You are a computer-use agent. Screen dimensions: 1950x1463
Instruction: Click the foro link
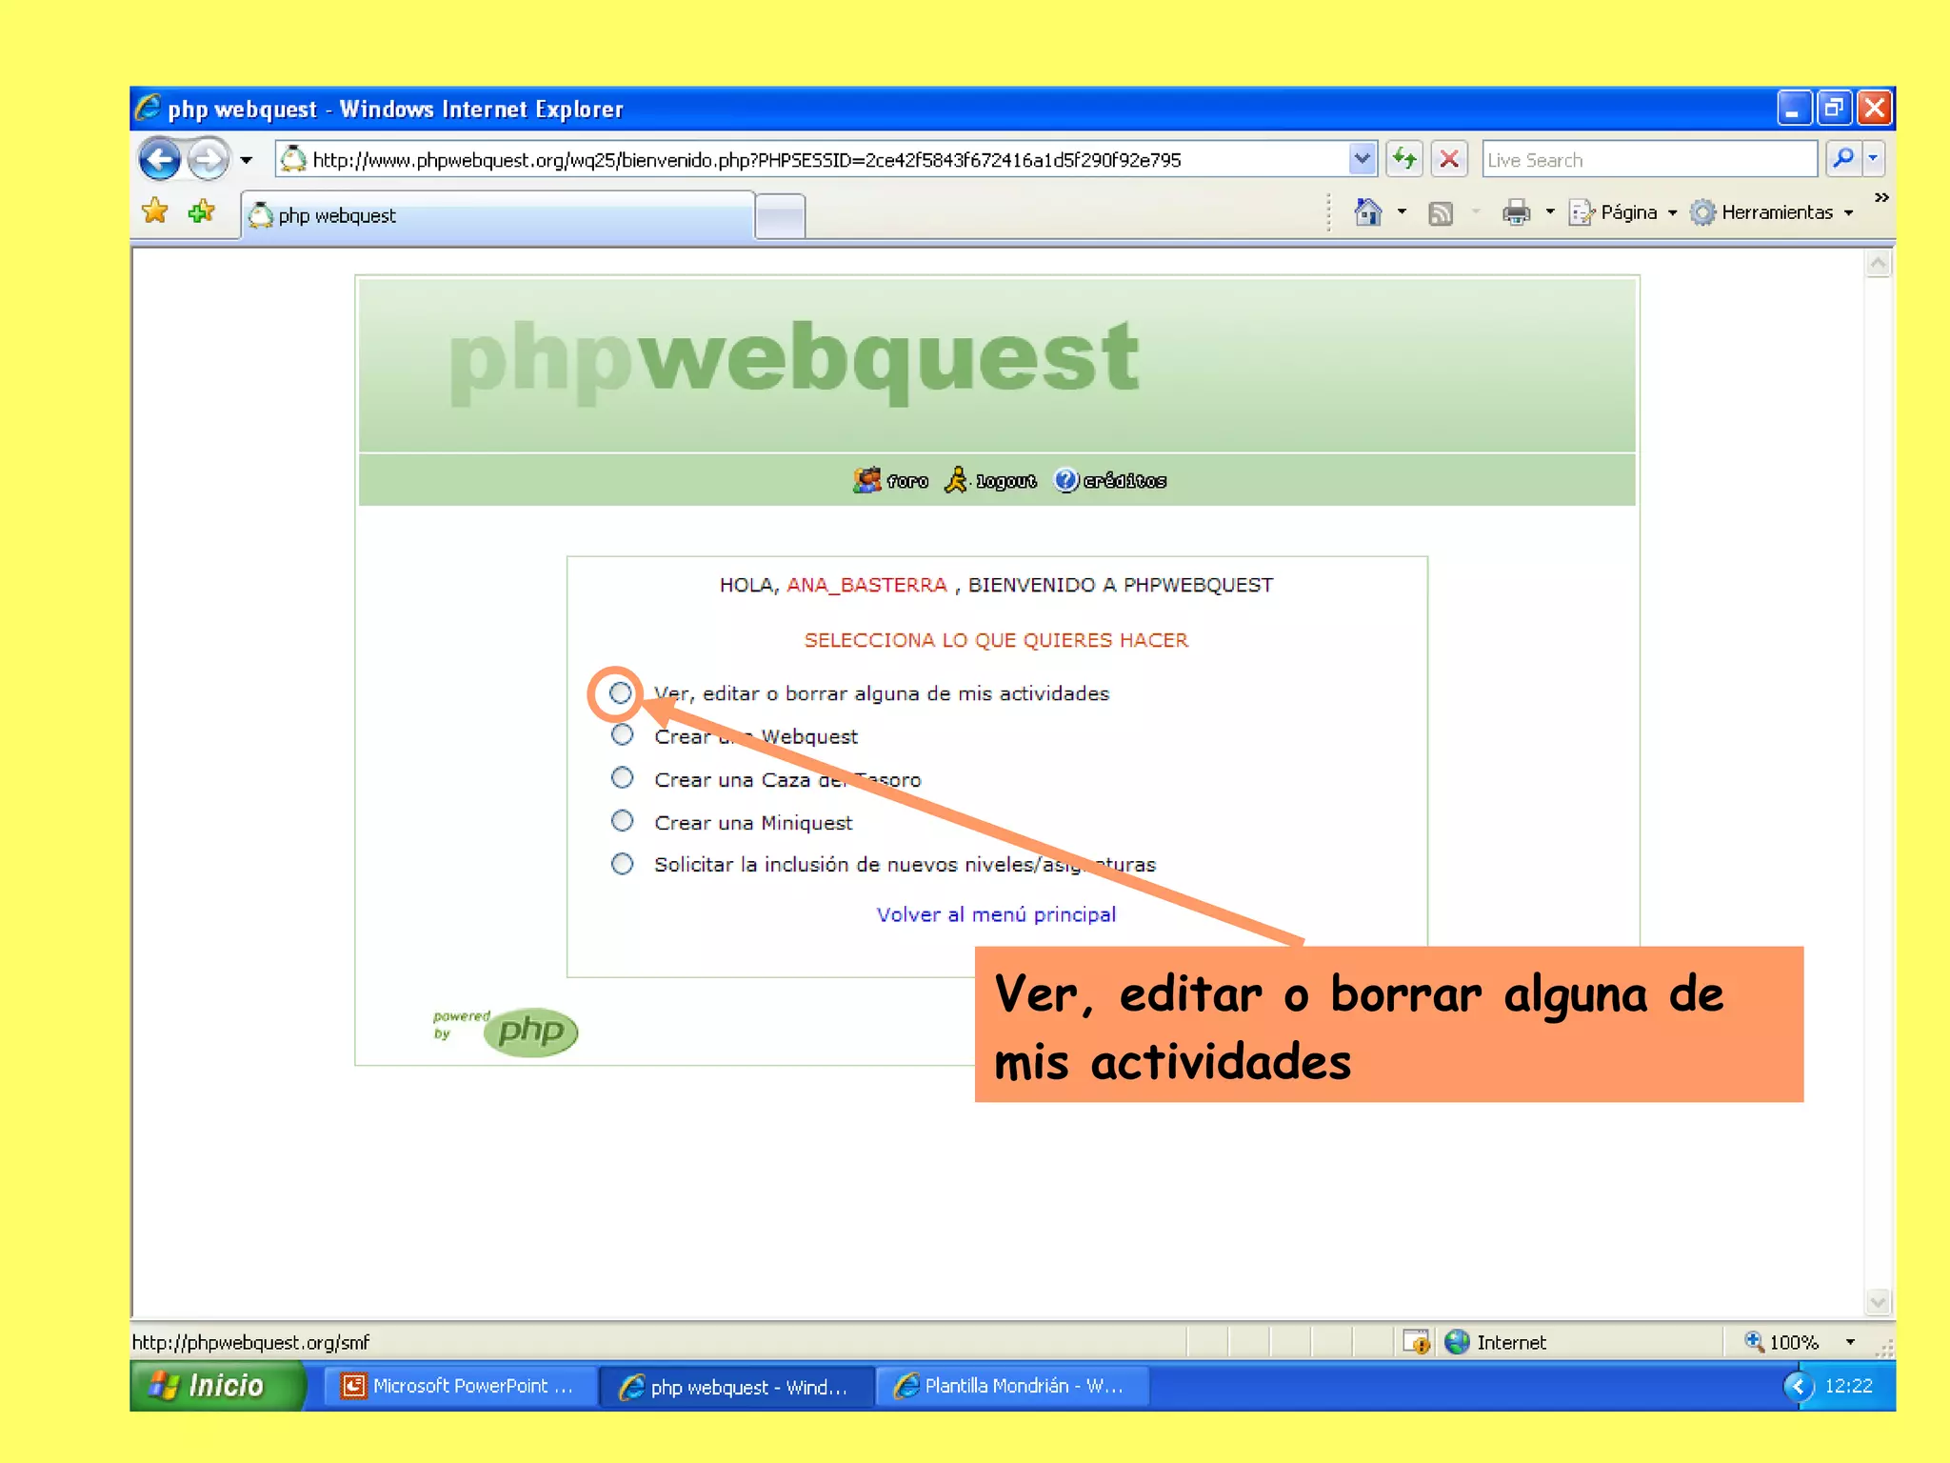(x=907, y=482)
